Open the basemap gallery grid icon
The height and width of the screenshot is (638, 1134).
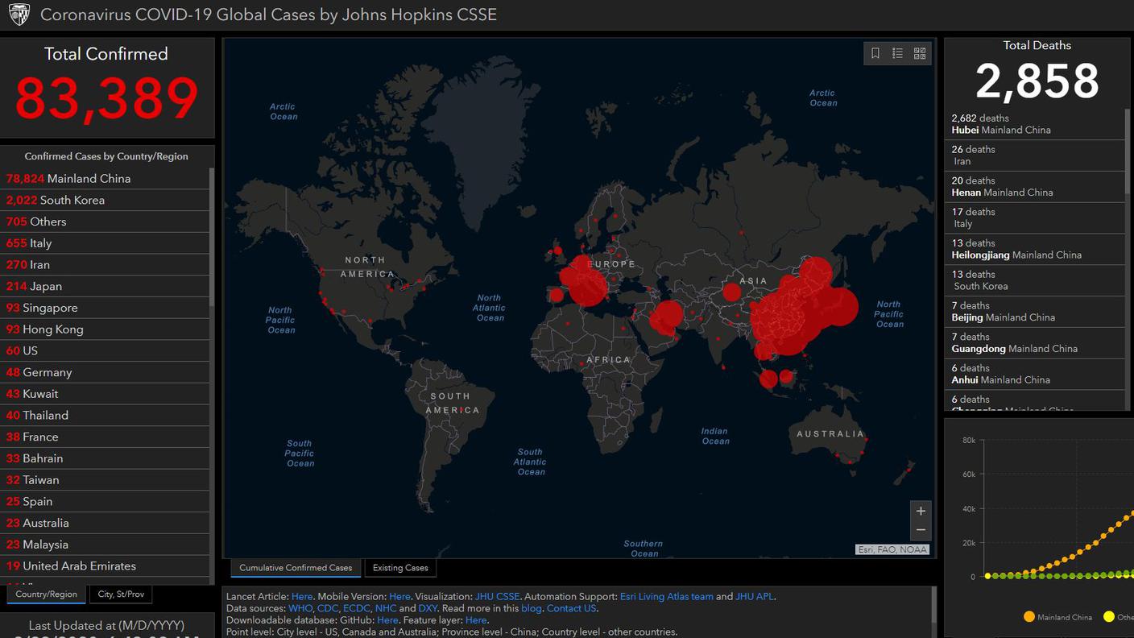920,53
